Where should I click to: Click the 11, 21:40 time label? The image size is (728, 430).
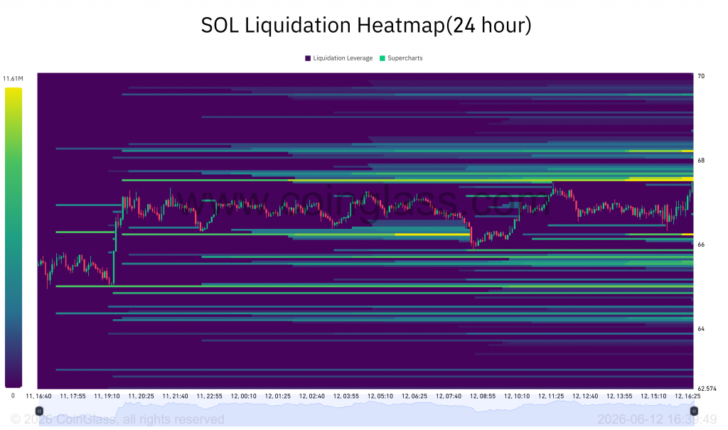tap(175, 396)
